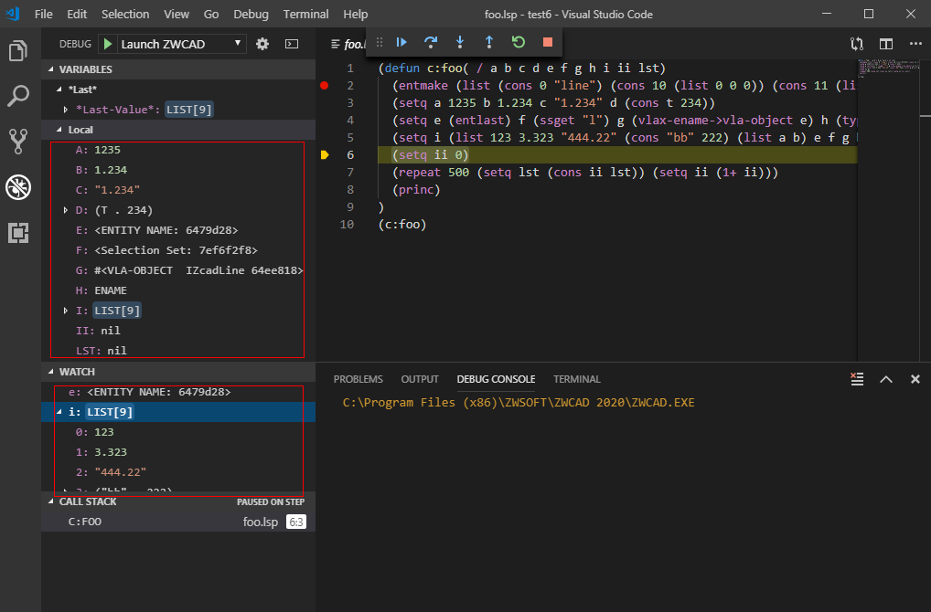
Task: Open the Selection menu
Action: [125, 15]
